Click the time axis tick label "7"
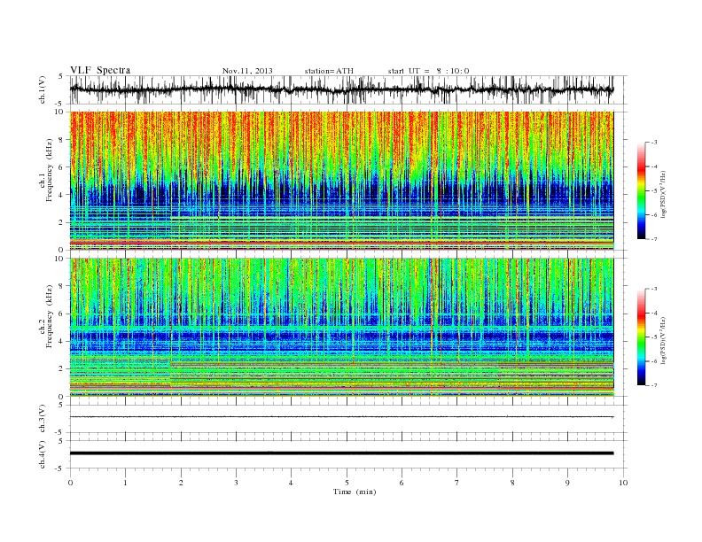The image size is (702, 542). point(457,483)
